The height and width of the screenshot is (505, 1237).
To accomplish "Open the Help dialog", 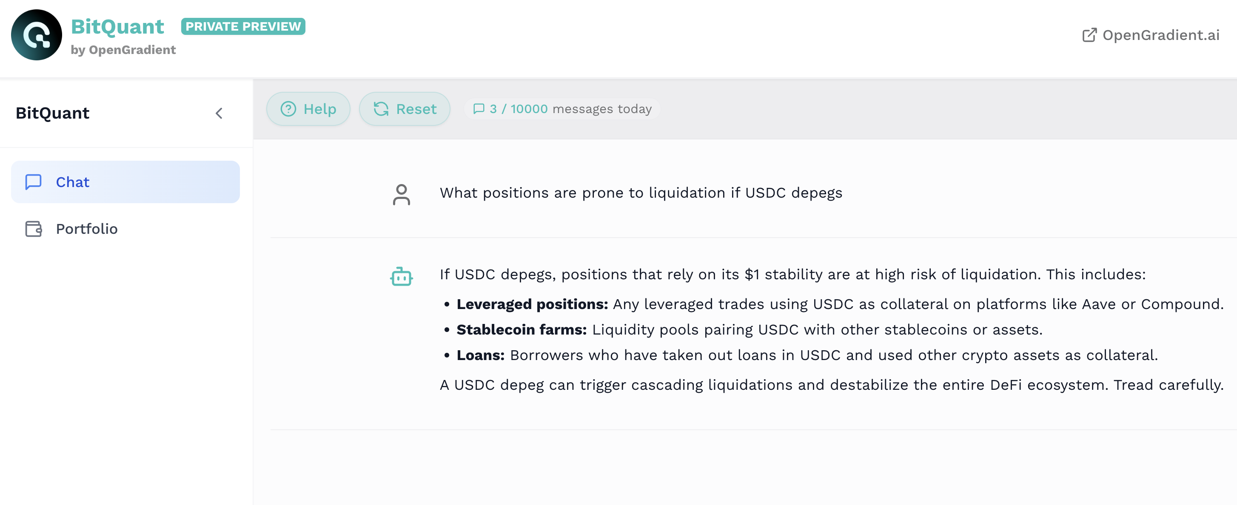I will (308, 109).
